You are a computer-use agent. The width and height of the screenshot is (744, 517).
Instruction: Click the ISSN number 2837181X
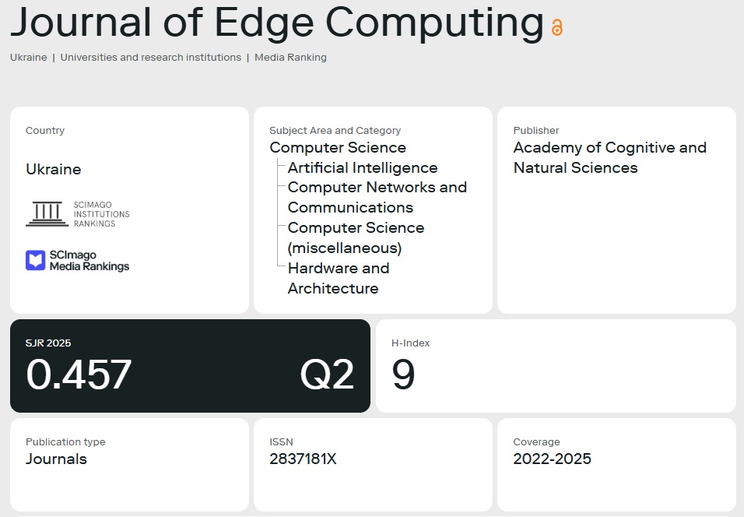tap(303, 459)
